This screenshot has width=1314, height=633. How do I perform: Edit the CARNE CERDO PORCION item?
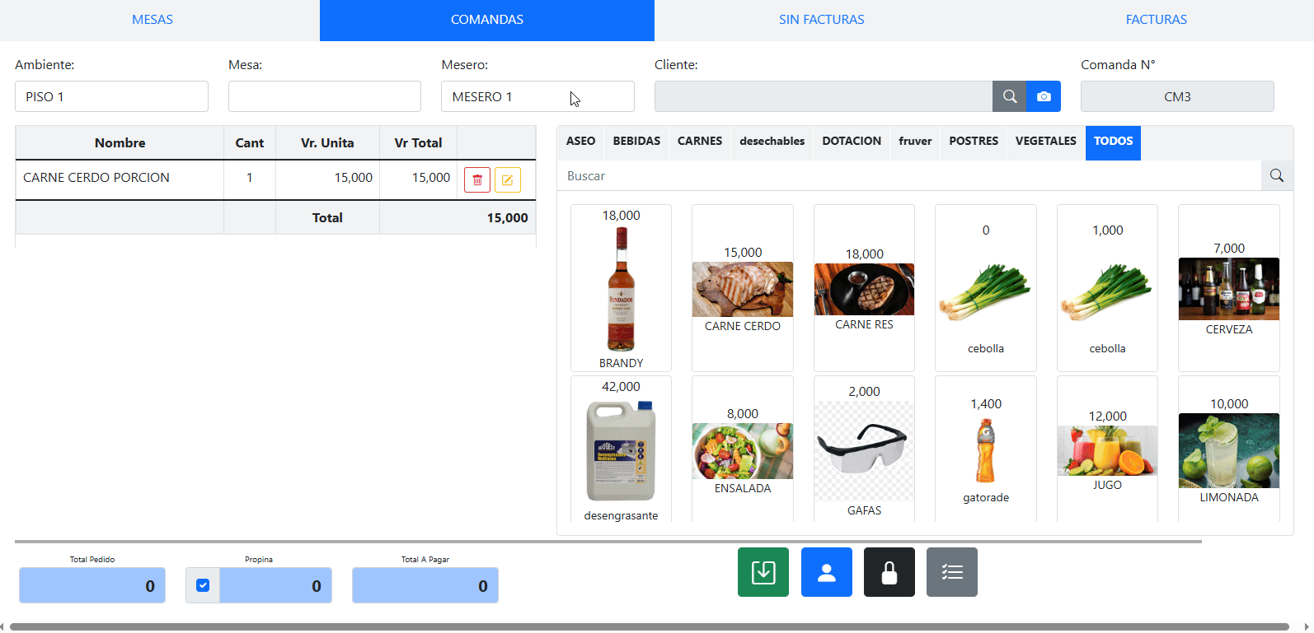[x=507, y=179]
